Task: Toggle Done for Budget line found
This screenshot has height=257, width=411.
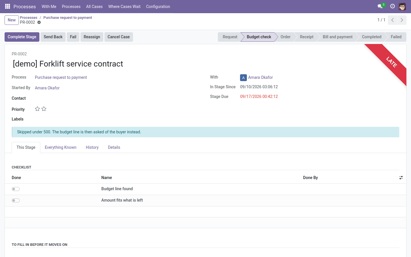Action: 16,189
